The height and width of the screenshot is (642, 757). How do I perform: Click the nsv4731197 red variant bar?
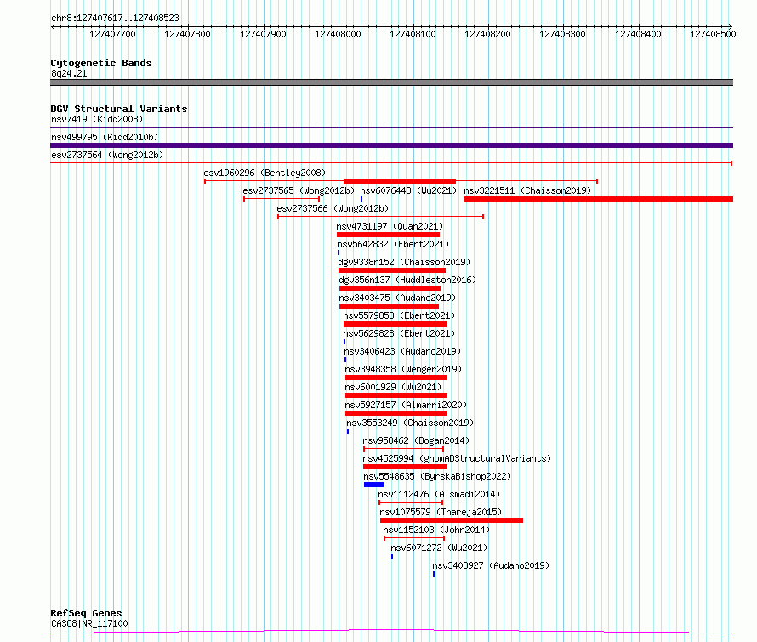(388, 235)
